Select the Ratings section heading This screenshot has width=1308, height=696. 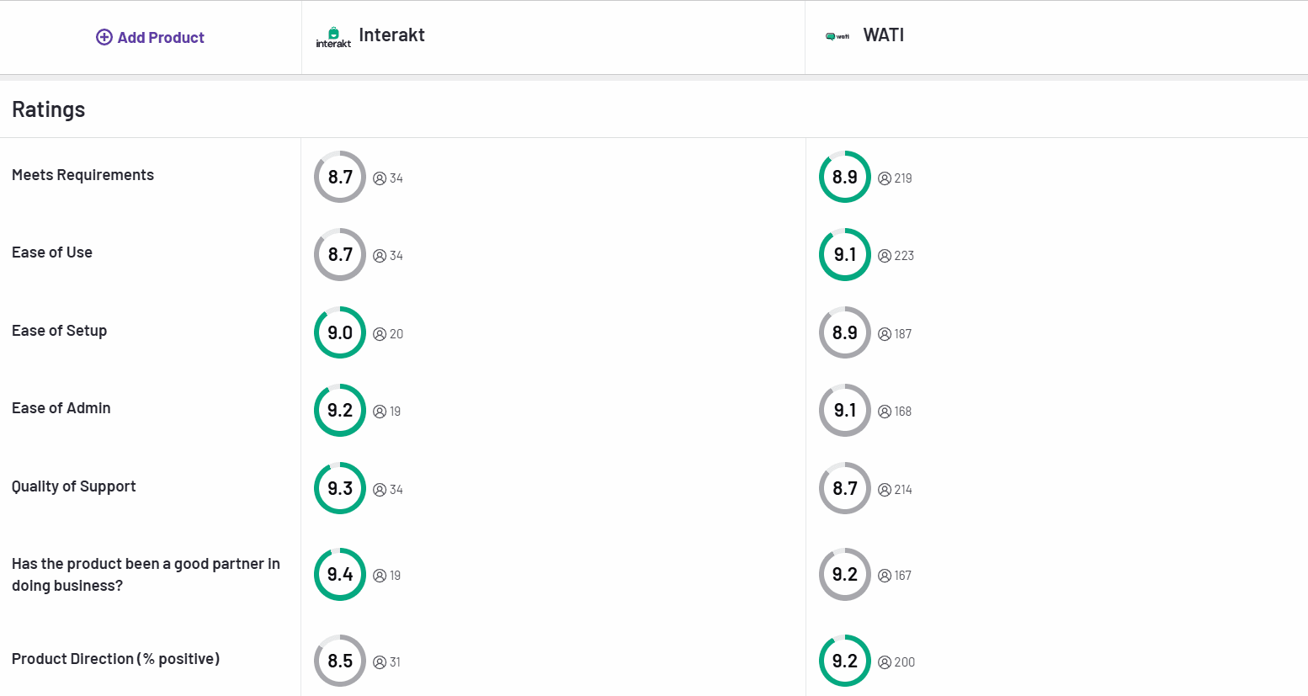(49, 109)
